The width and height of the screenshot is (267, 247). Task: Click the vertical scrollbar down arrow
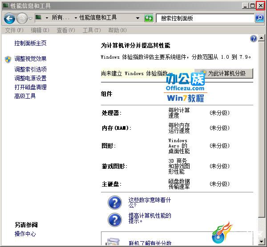pos(261,241)
